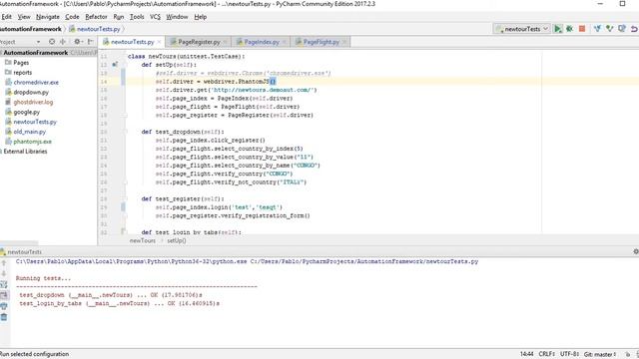Open the VCS menu
The height and width of the screenshot is (359, 639).
tap(156, 17)
